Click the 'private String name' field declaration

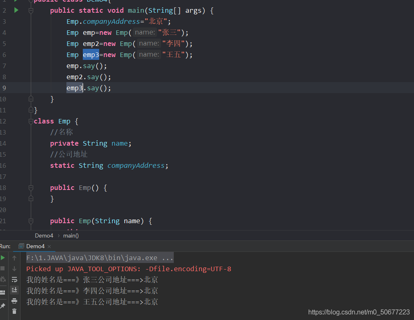click(x=91, y=144)
